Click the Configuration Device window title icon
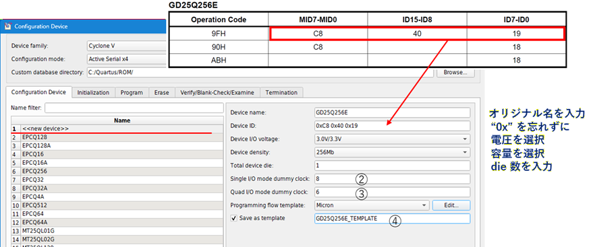Image resolution: width=595 pixels, height=247 pixels. [x=7, y=26]
